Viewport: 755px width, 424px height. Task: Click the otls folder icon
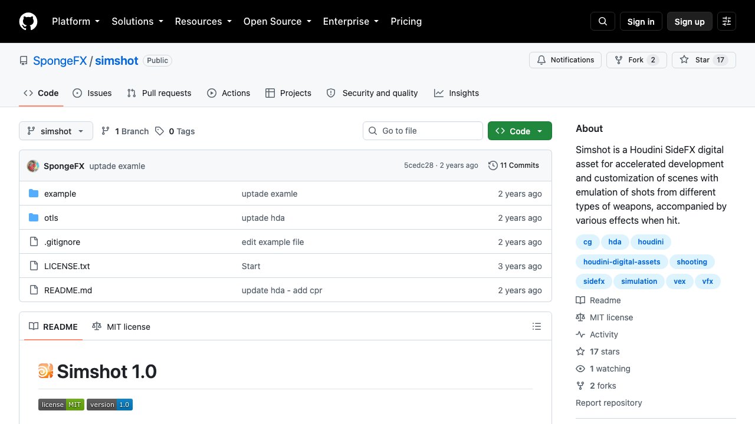[34, 218]
